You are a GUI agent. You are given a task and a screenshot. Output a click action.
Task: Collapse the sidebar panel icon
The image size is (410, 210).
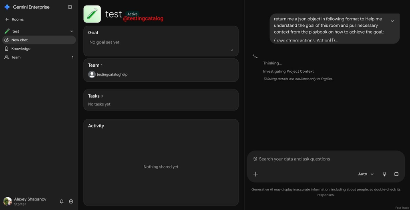coord(70,7)
